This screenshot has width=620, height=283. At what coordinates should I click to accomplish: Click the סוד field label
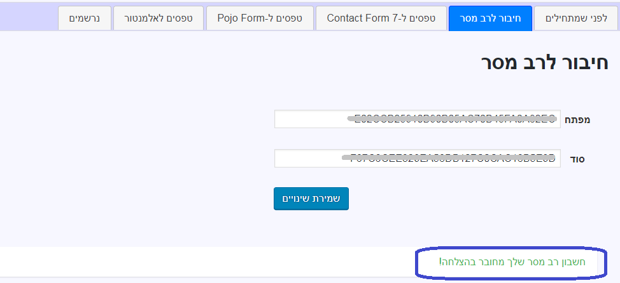(577, 159)
